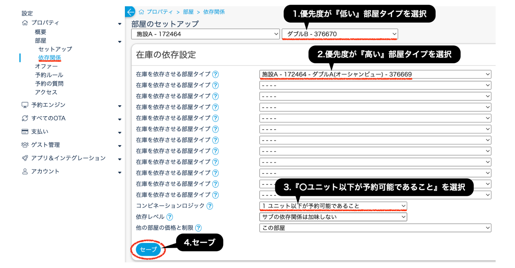Open the 予約ルール sidebar item
Viewport: 515px width, 268px height.
coord(49,75)
